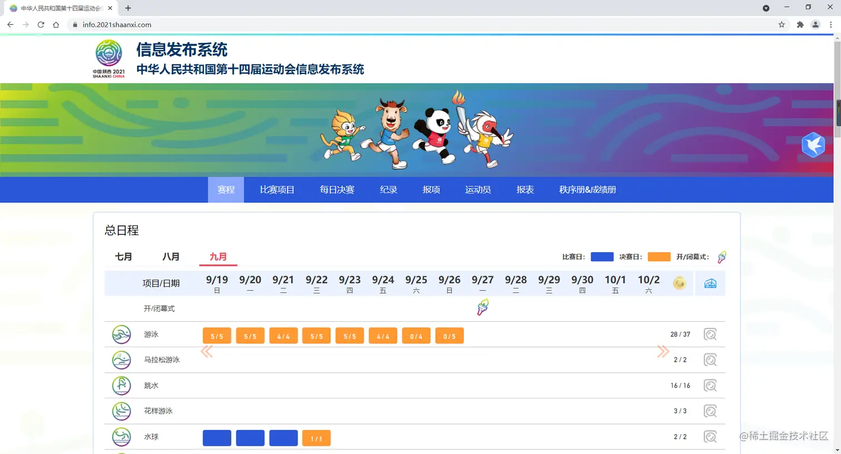Click the 9/22 date column header
Screen dimensions: 841x454
click(x=316, y=283)
